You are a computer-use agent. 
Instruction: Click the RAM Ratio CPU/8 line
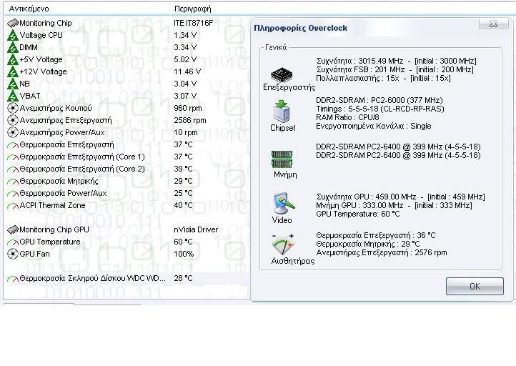coord(347,117)
